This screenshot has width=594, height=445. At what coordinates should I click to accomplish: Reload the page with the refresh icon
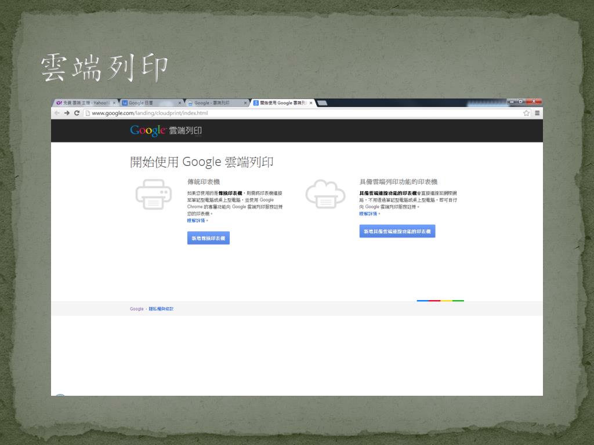tap(77, 113)
